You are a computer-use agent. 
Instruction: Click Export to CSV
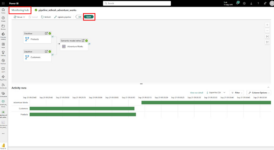tap(214, 92)
